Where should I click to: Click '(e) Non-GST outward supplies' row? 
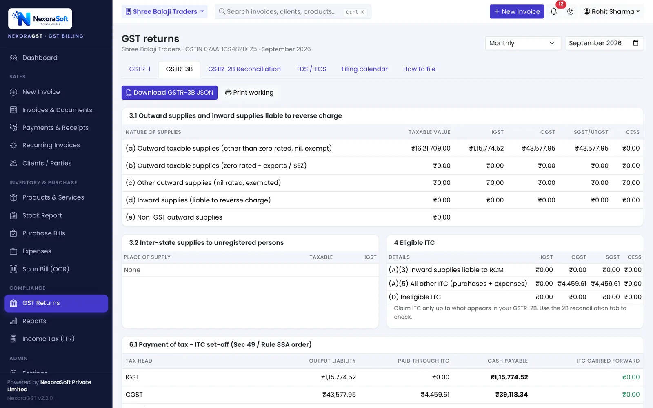[383, 217]
